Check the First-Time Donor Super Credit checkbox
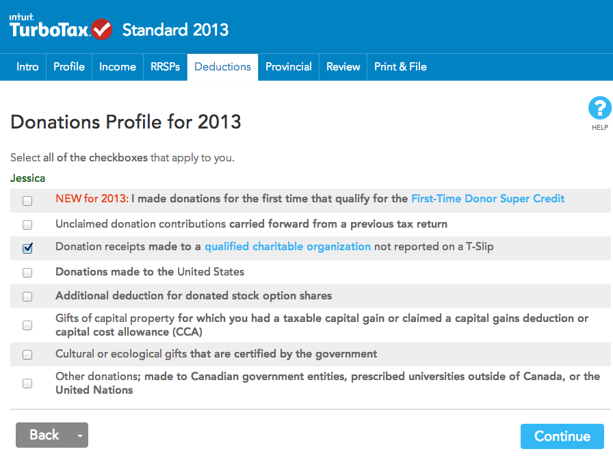This screenshot has height=473, width=613. (x=27, y=201)
